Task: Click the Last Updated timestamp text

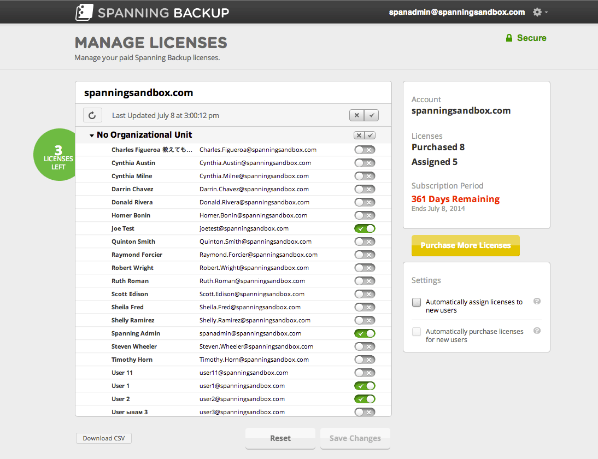Action: click(166, 115)
